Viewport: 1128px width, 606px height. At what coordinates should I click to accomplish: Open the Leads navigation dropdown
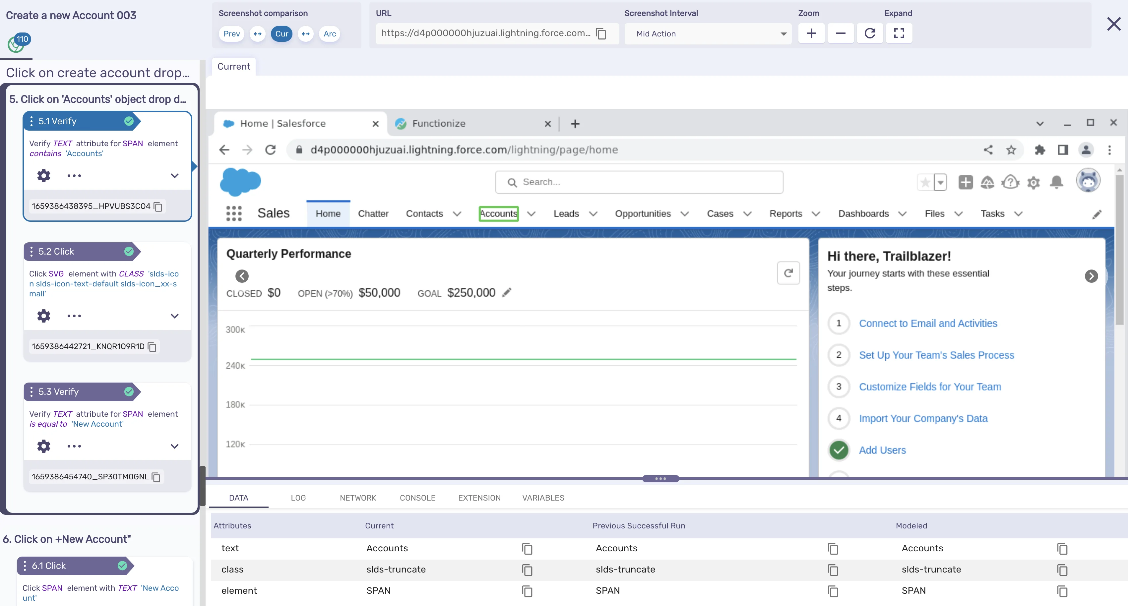coord(593,214)
